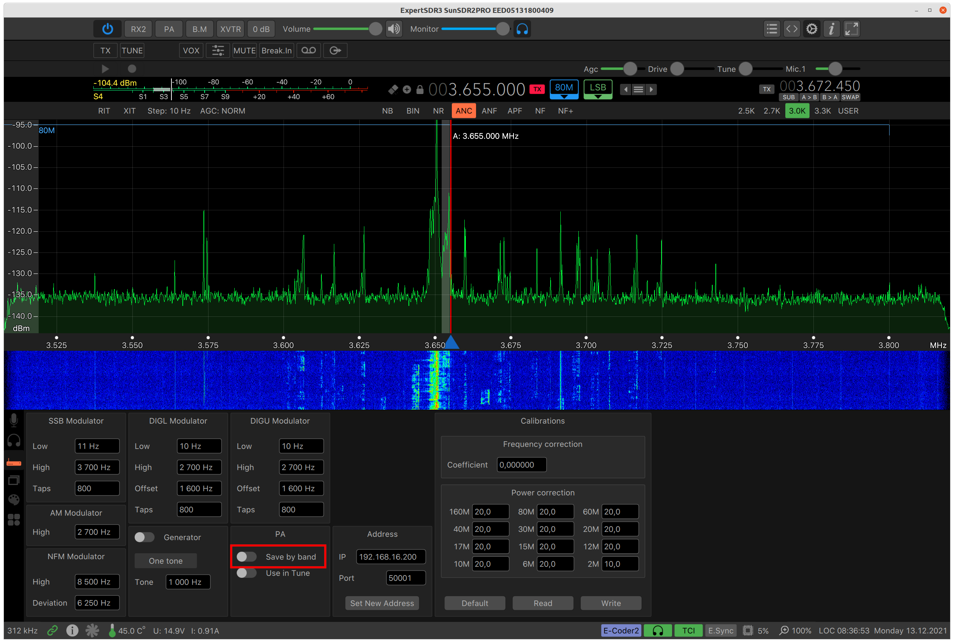Open the 80M band dropdown

tap(564, 90)
